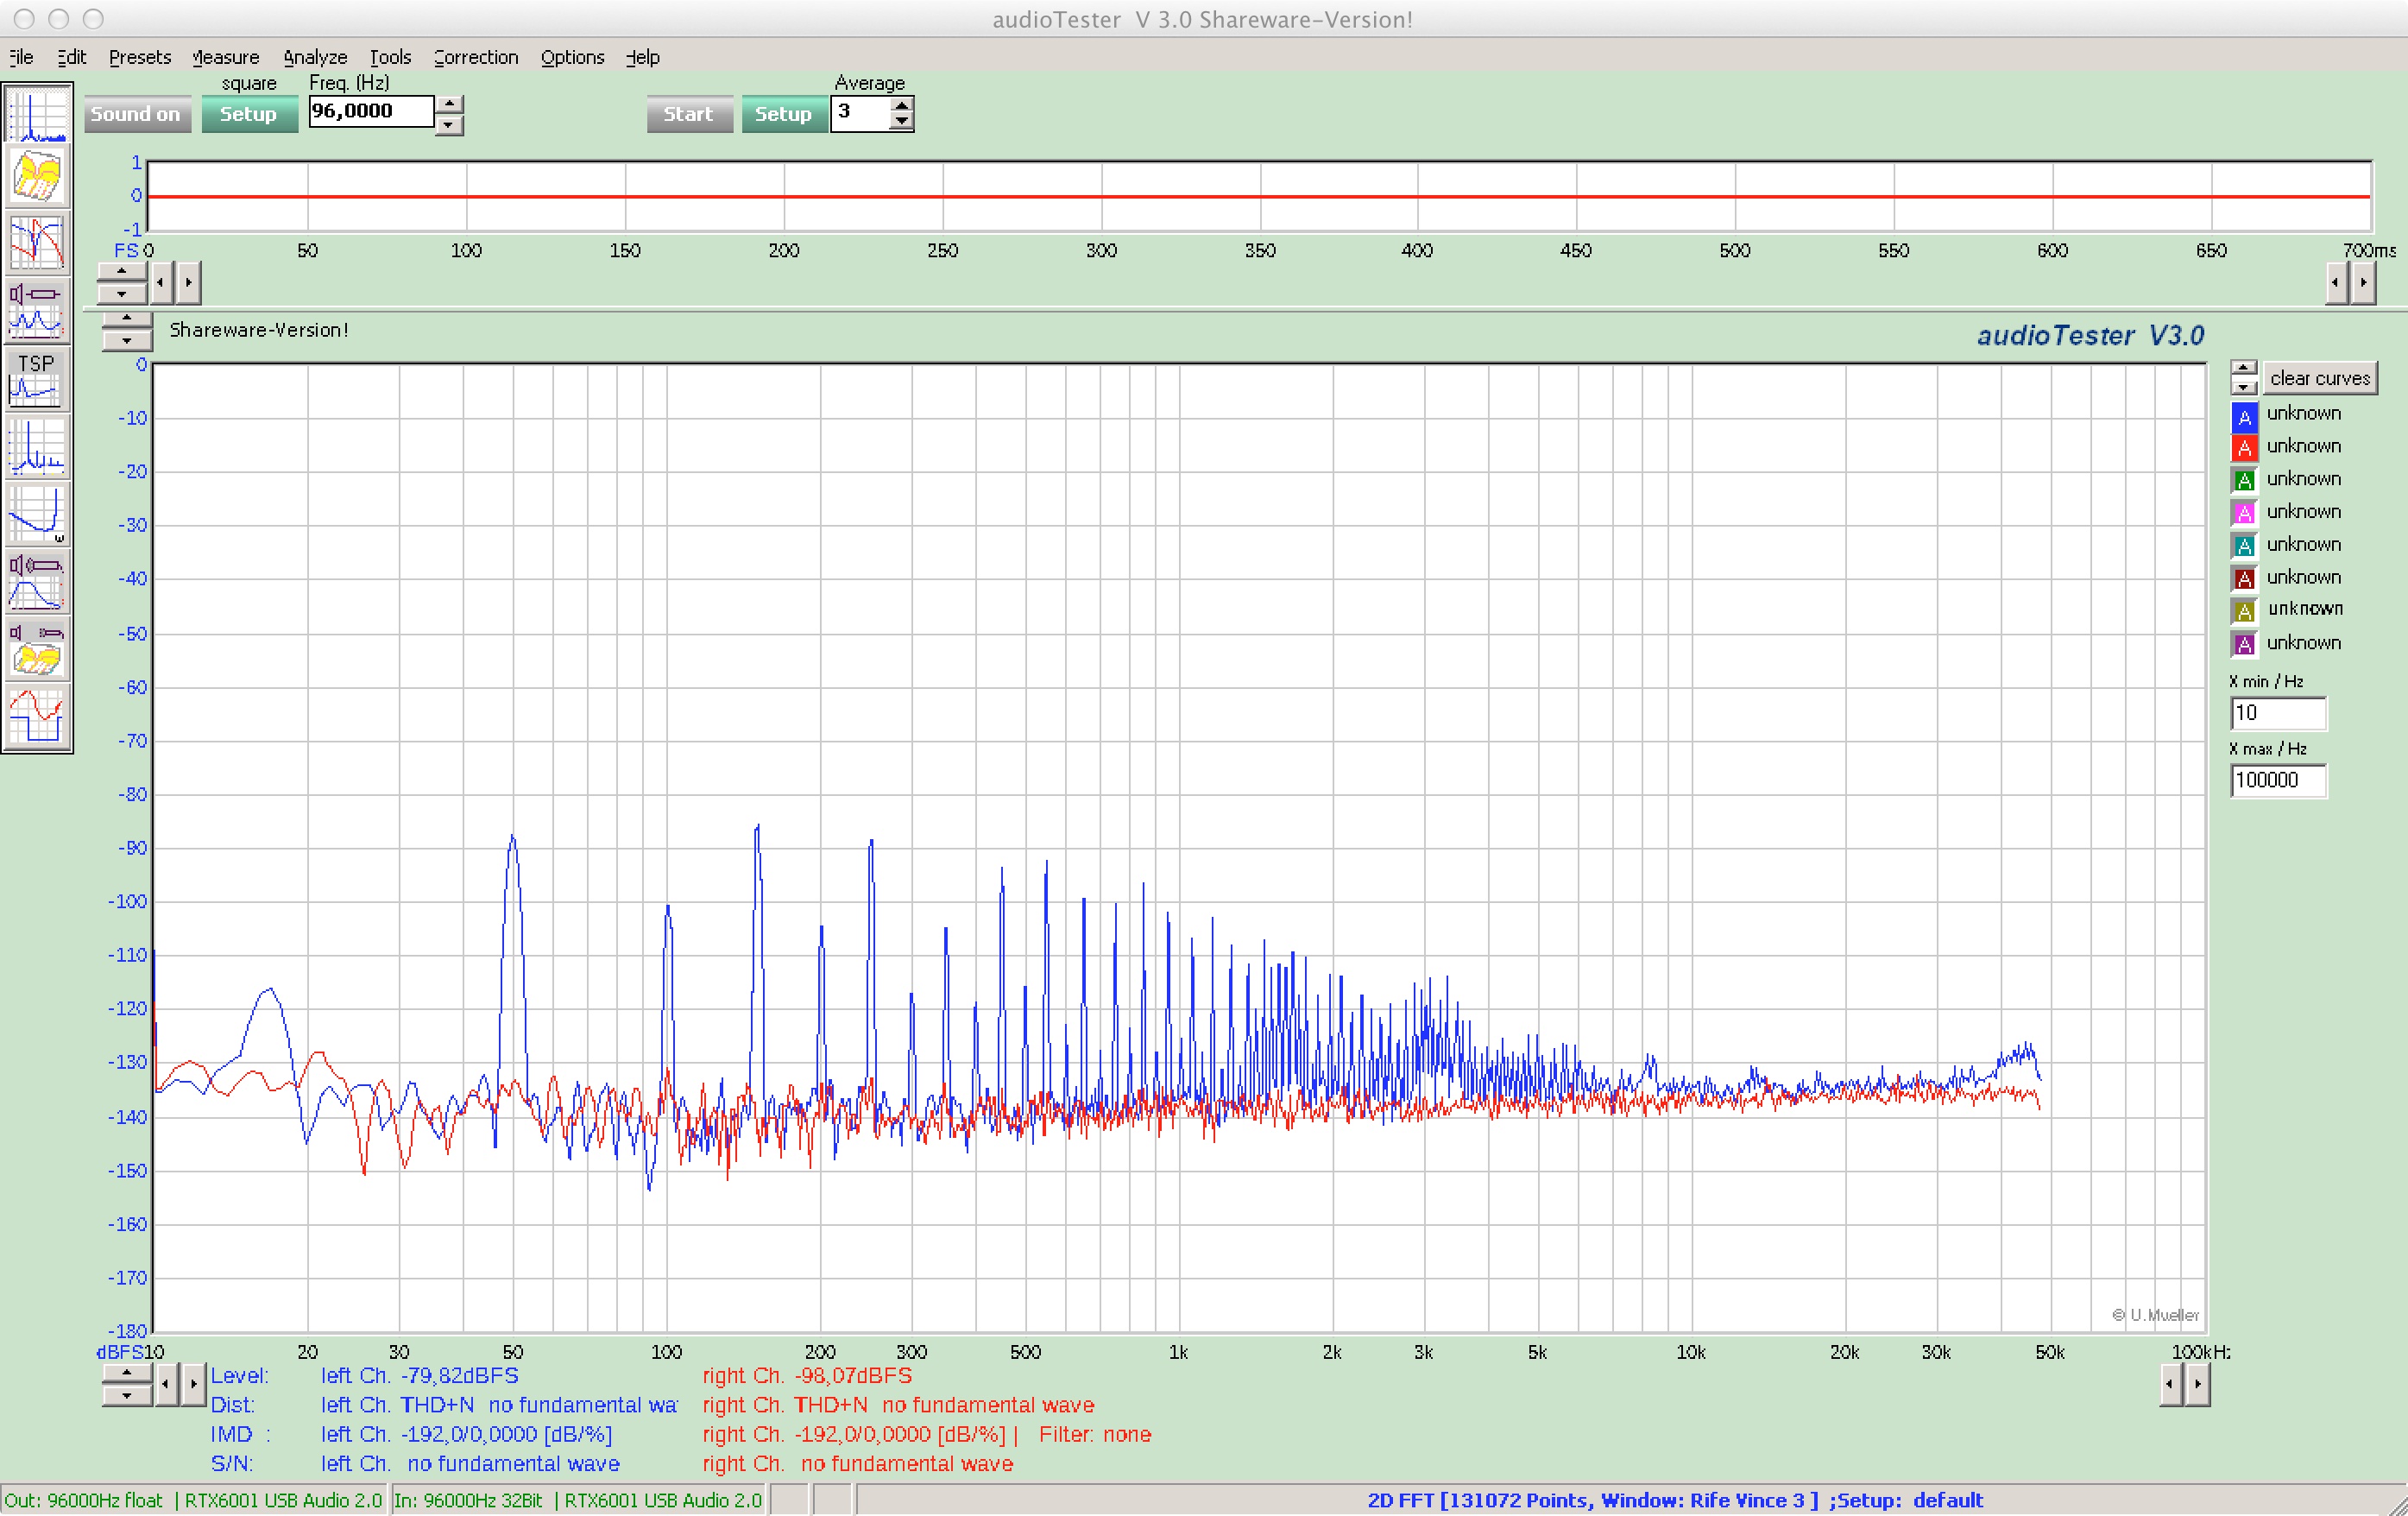Open speaker impulse response measurement icon

point(37,581)
